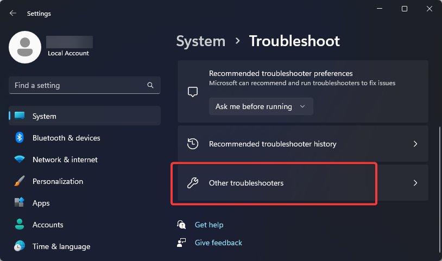Click the speech bubble icon beside troubleshooter preferences
Image resolution: width=442 pixels, height=261 pixels.
[x=193, y=92]
